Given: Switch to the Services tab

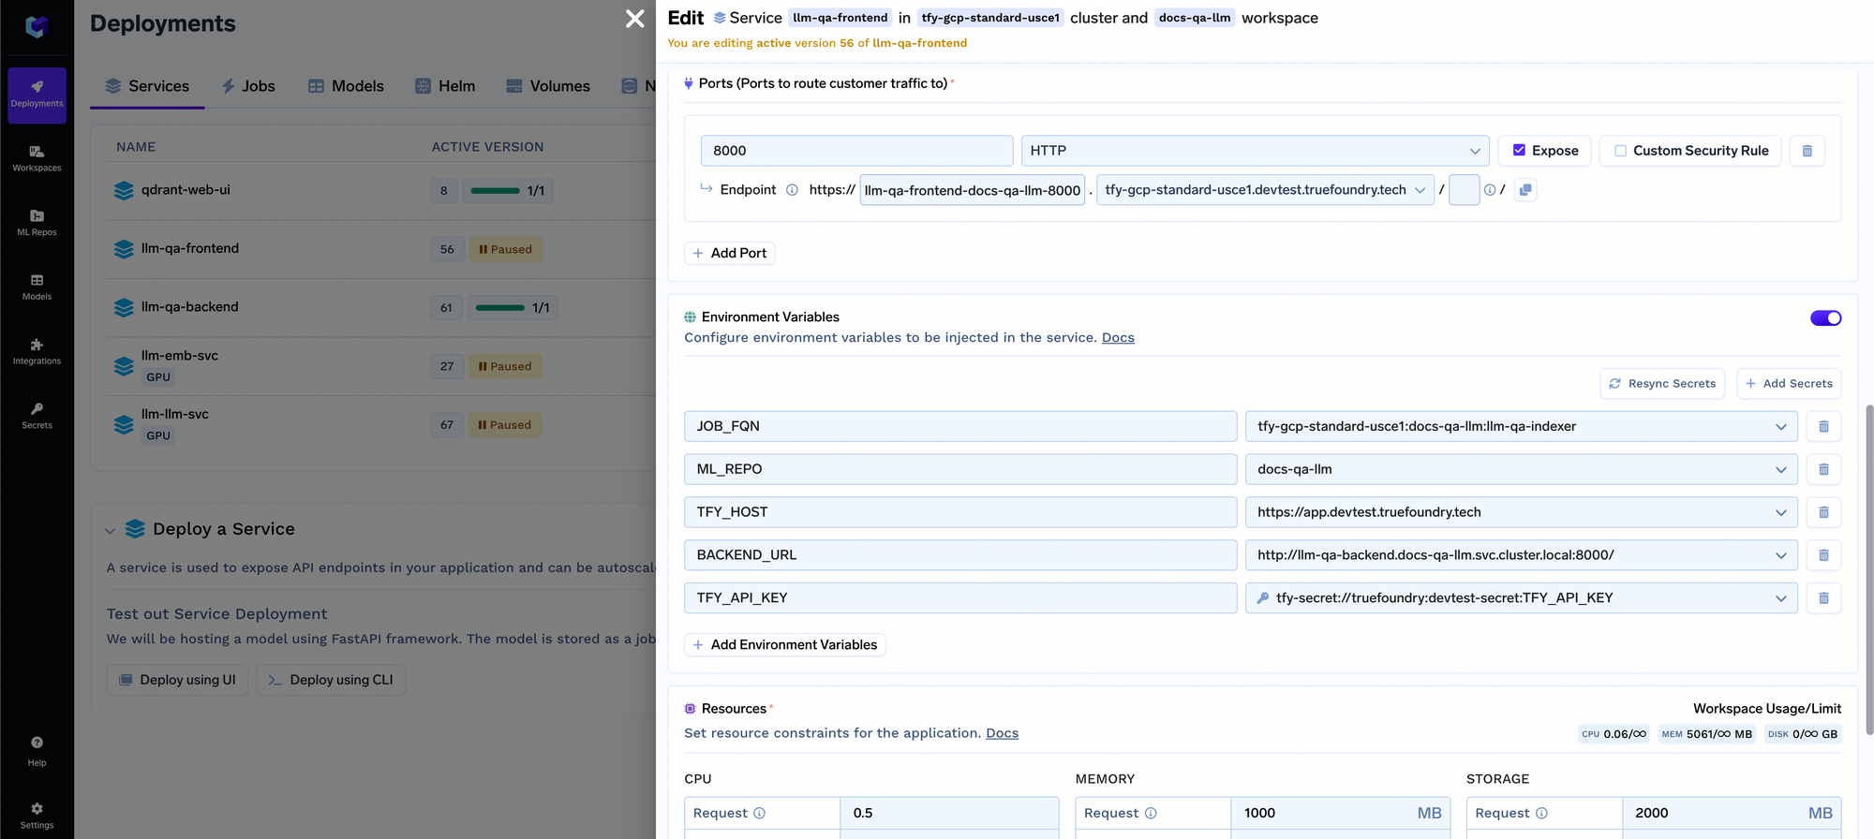Looking at the screenshot, I should click(147, 86).
